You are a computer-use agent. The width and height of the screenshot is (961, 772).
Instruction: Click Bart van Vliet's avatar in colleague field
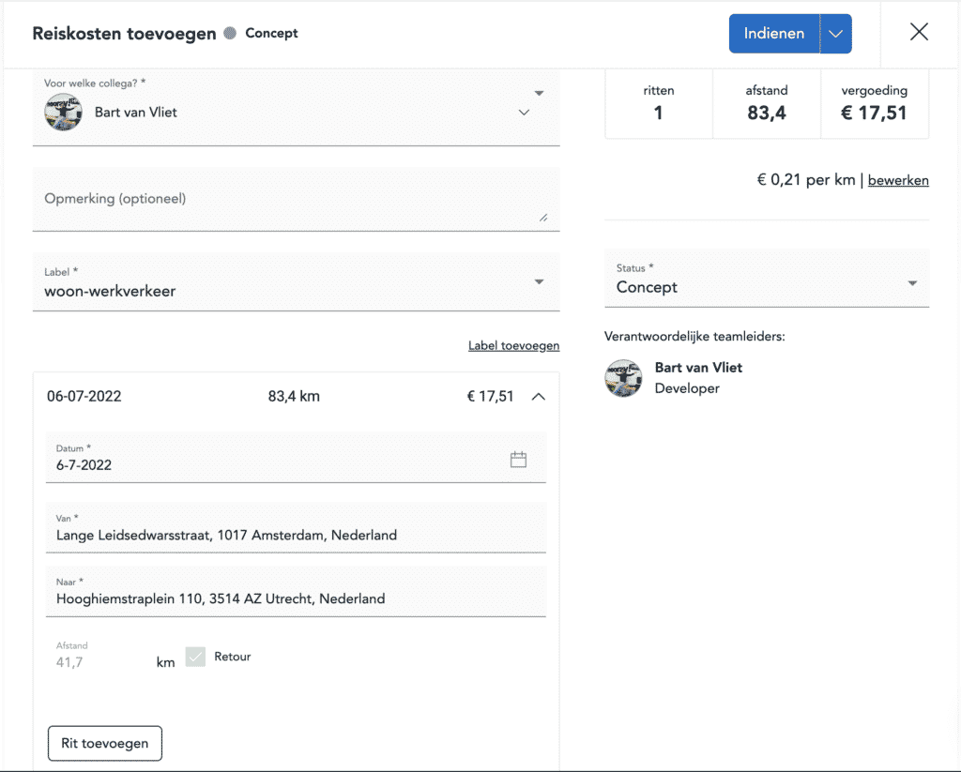[x=63, y=113]
